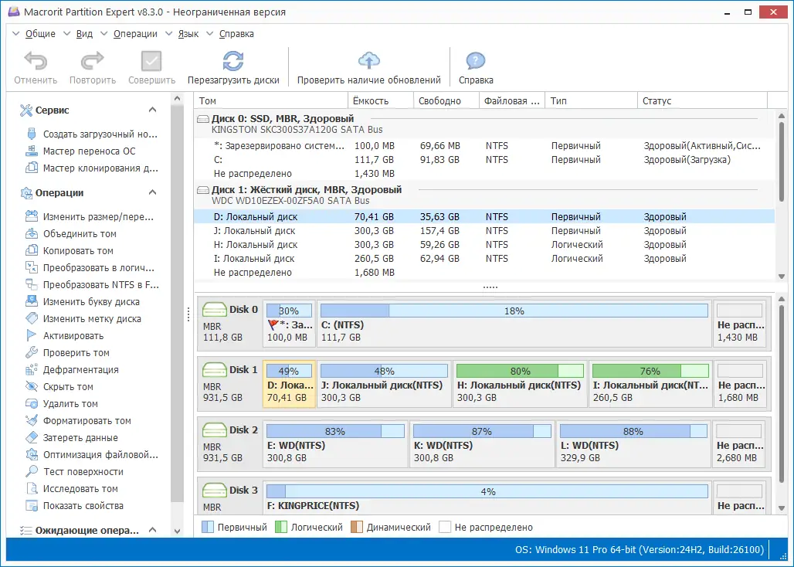Collapse the Сервис sidebar section
794x567 pixels.
tap(153, 110)
